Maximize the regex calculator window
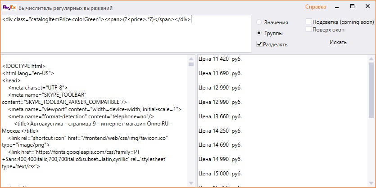Viewport: 376px width, 188px height. (x=352, y=7)
